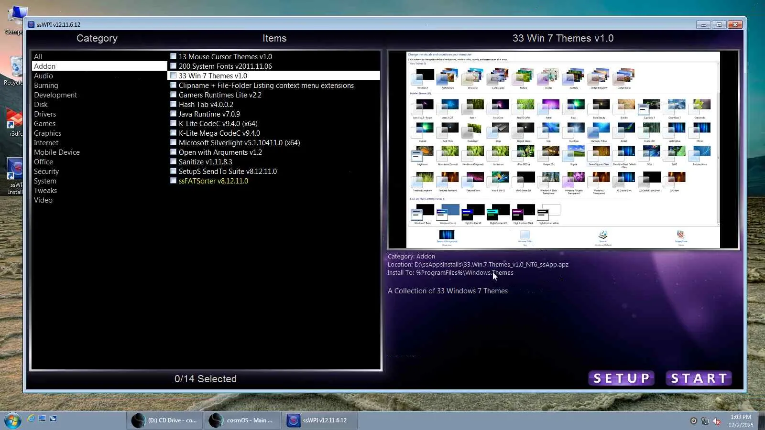This screenshot has height=430, width=765.
Task: Select the Graphics category
Action: click(x=99, y=133)
